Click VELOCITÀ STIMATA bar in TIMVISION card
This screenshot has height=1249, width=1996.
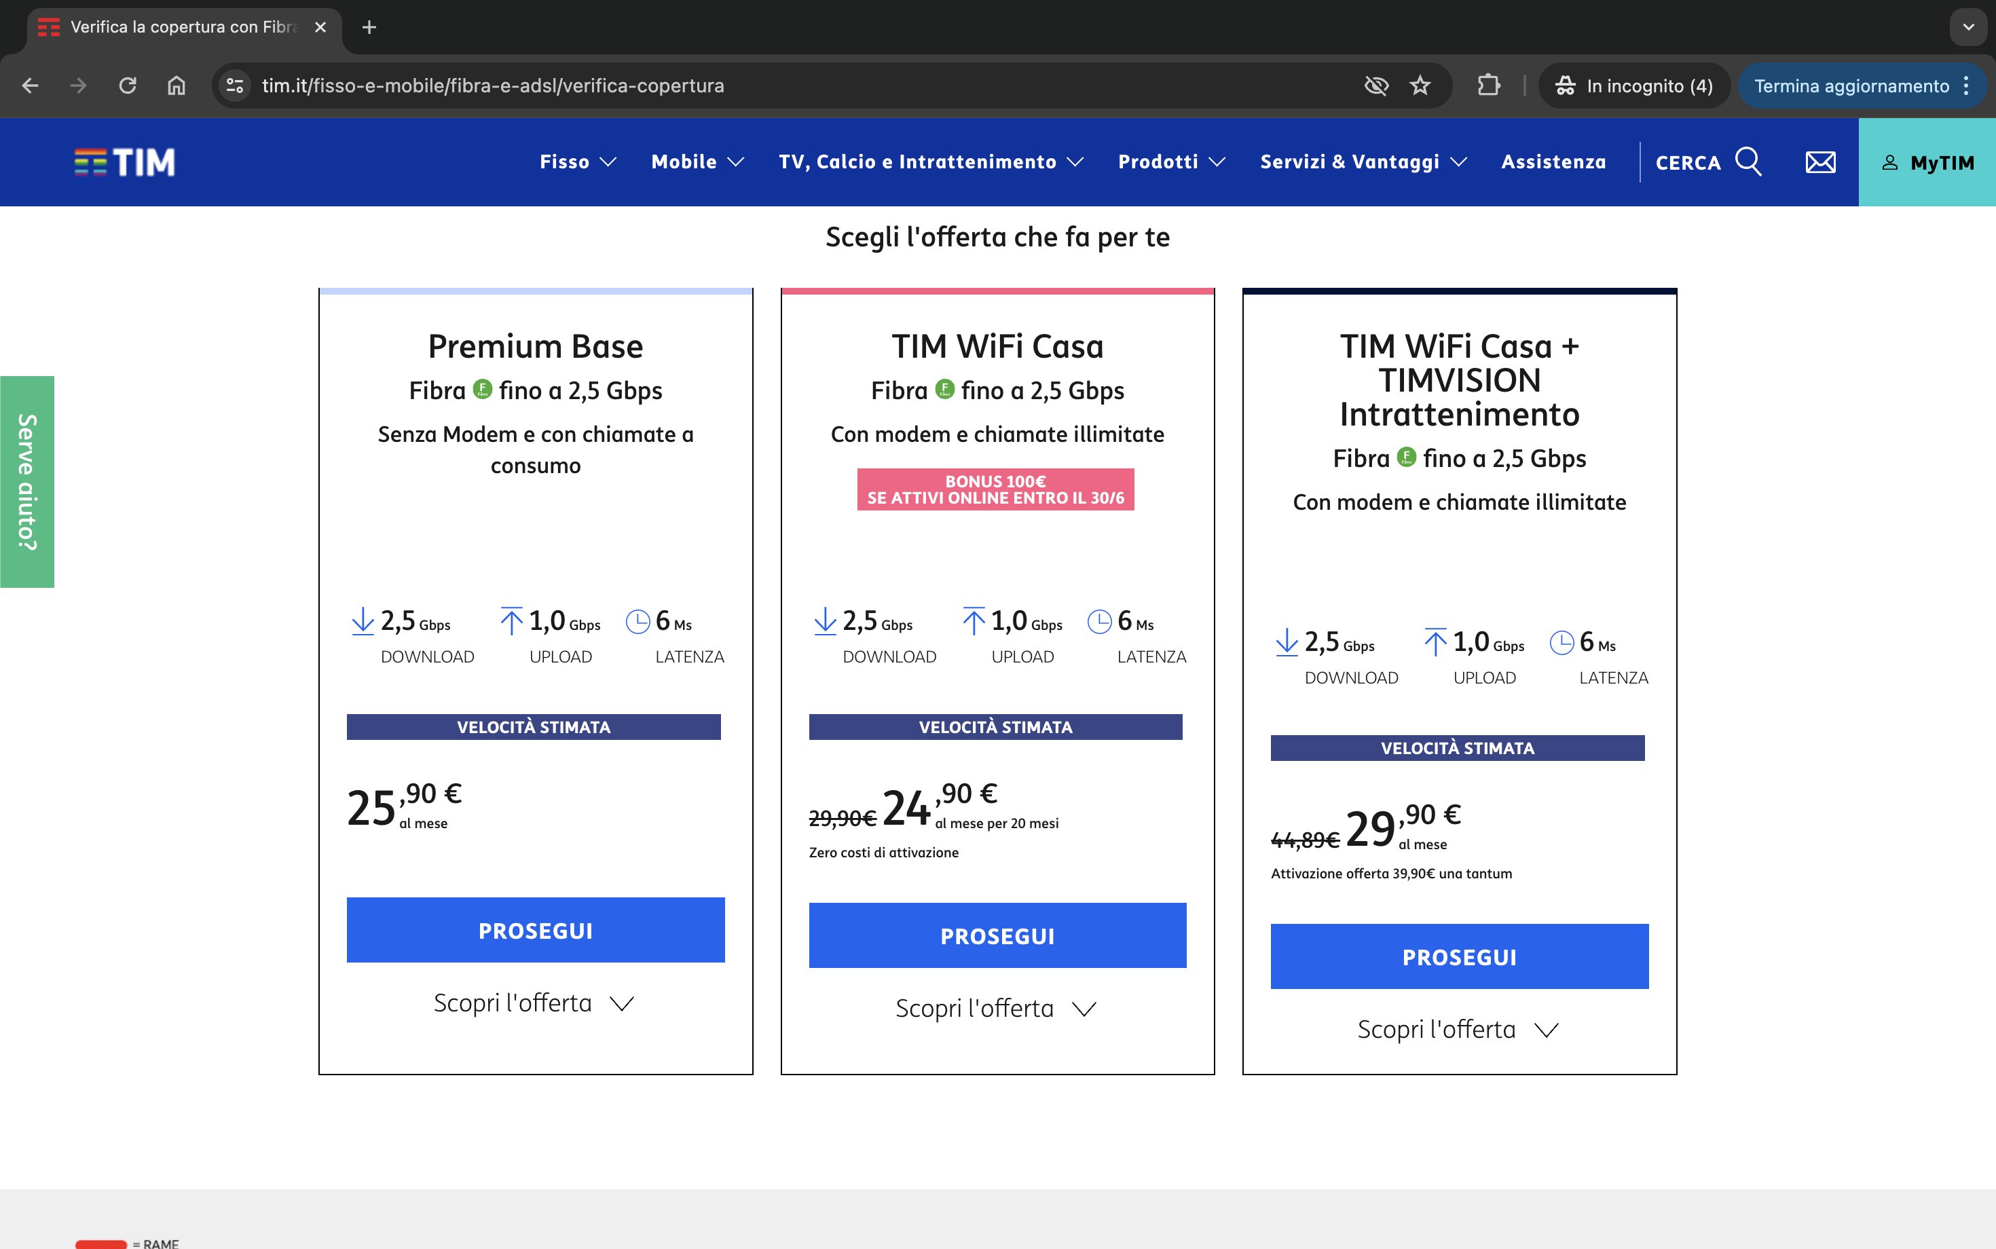click(1458, 747)
